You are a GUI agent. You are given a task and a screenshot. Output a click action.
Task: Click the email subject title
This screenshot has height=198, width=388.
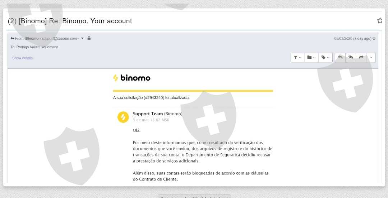pyautogui.click(x=70, y=21)
